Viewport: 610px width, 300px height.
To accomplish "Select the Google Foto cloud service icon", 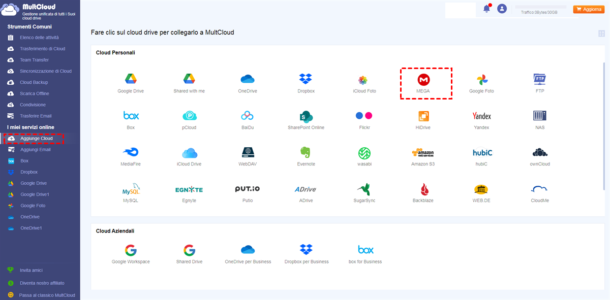I will tap(481, 80).
